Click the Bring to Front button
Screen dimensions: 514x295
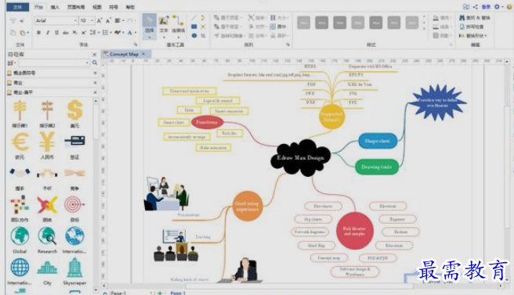click(x=228, y=18)
